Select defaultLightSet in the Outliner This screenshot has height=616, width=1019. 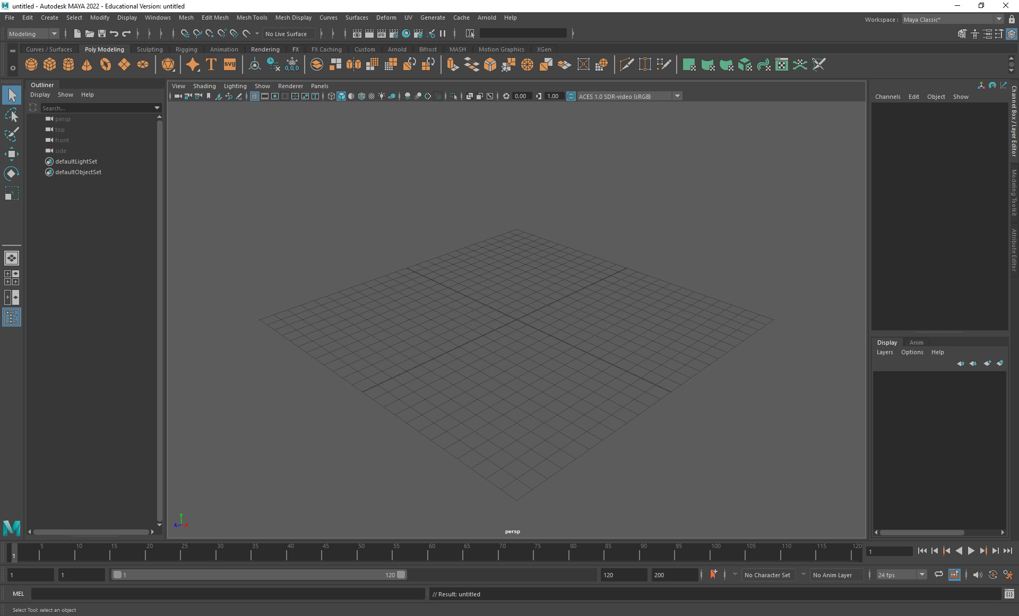pyautogui.click(x=76, y=161)
